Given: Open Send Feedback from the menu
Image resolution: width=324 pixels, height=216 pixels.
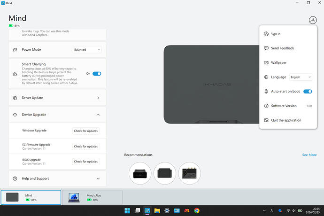Looking at the screenshot, I should pos(282,48).
